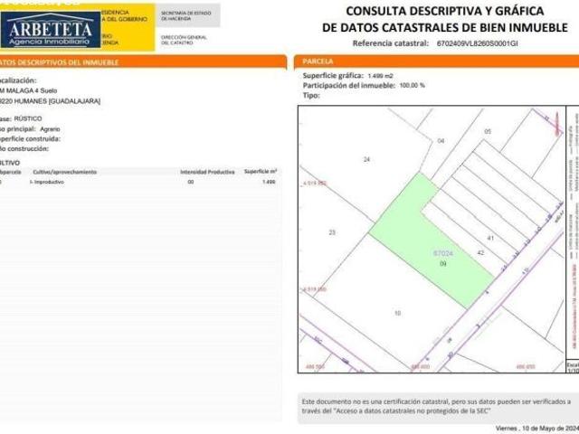Viewport: 579px width, 434px height.
Task: Select the '100,00 %' participation value
Action: (413, 85)
